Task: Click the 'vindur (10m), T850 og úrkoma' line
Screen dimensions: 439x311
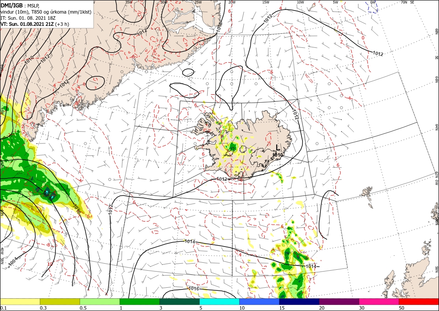Action: tap(46, 11)
